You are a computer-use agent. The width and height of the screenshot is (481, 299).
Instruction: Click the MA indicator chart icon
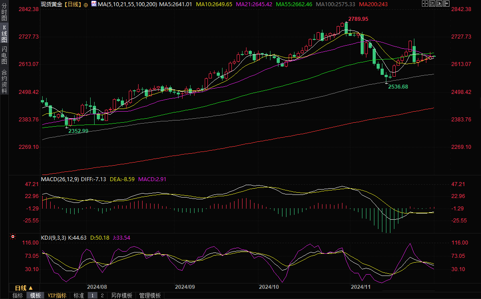click(x=93, y=4)
